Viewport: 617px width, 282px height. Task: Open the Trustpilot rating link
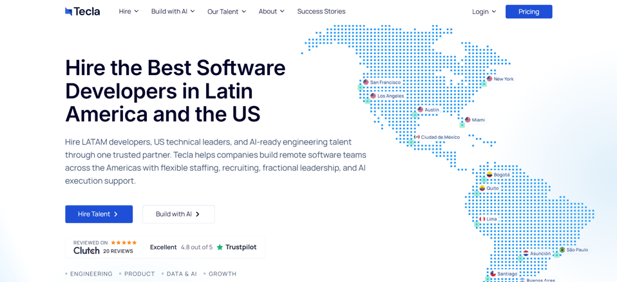(203, 247)
